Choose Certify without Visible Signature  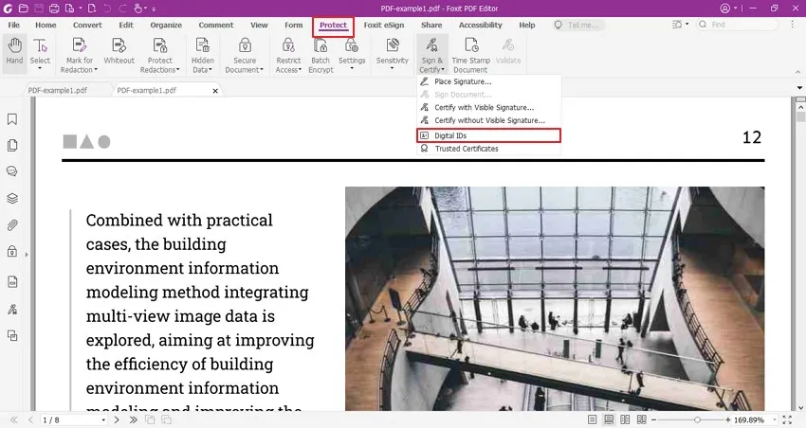[x=488, y=120]
